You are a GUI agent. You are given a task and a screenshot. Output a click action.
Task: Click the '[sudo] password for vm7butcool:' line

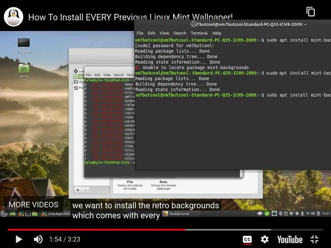tap(175, 46)
